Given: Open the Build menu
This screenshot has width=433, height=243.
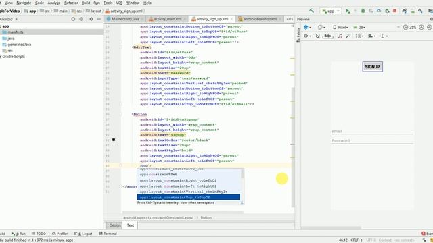Looking at the screenshot, I should 86,3.
